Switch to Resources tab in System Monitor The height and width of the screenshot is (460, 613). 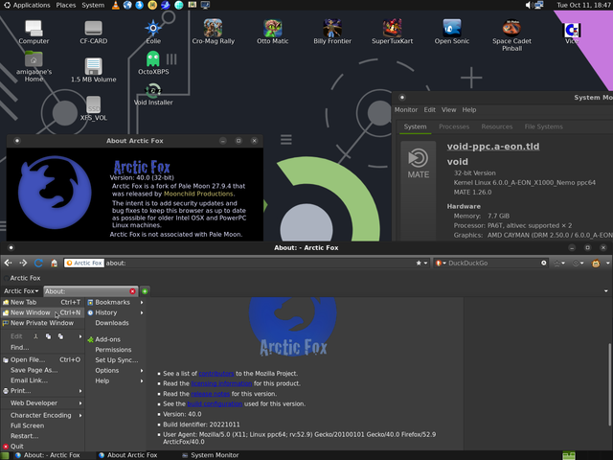pos(496,126)
